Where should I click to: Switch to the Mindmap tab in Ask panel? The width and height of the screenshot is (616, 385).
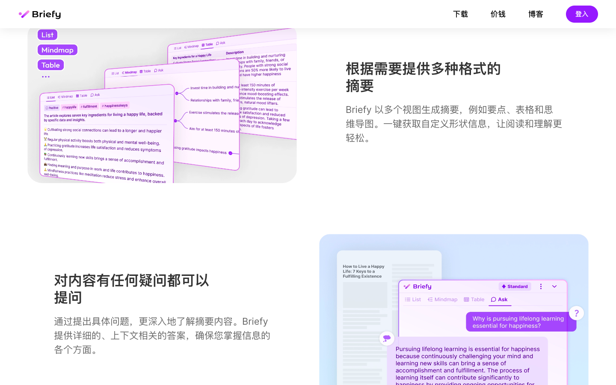(x=442, y=299)
